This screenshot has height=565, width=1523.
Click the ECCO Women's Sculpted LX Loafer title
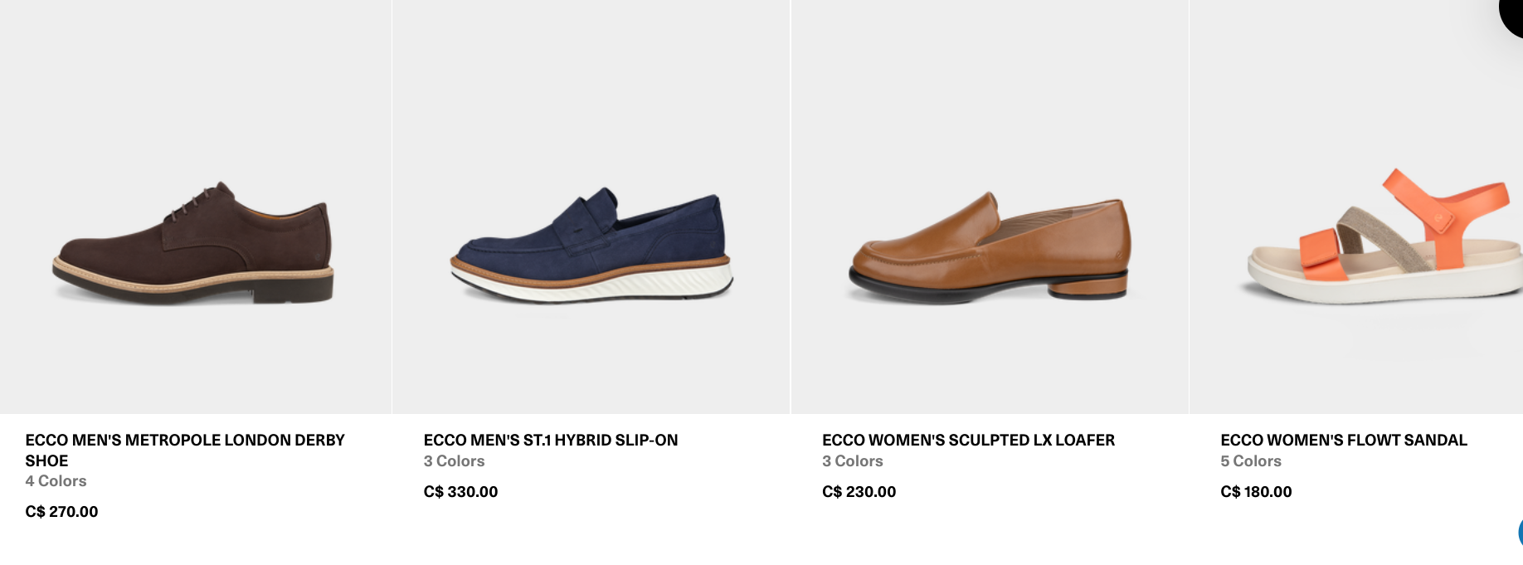[968, 441]
